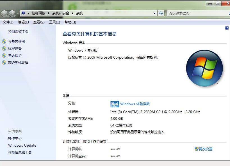
Task: Click the 4.4 experience index score badge
Action: pyautogui.click(x=115, y=104)
